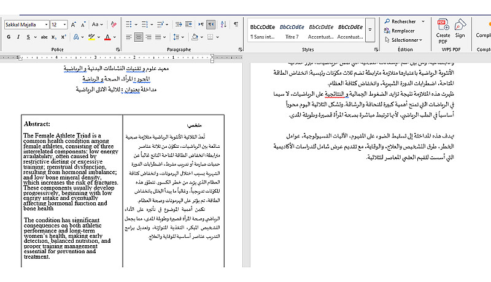Click the right indent marker on the ruler
This screenshot has height=282, width=491.
point(212,58)
